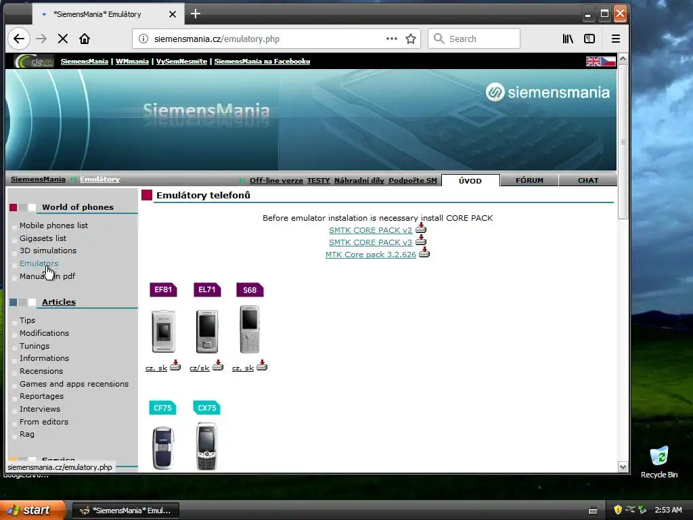This screenshot has height=520, width=693.
Task: Open MTK Core pack 3.2.626 link
Action: (371, 255)
